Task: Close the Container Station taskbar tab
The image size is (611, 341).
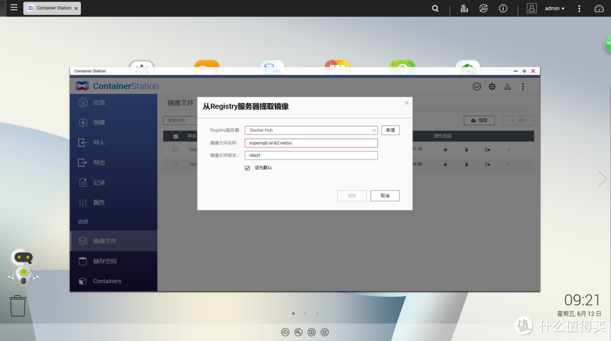Action: click(x=76, y=8)
